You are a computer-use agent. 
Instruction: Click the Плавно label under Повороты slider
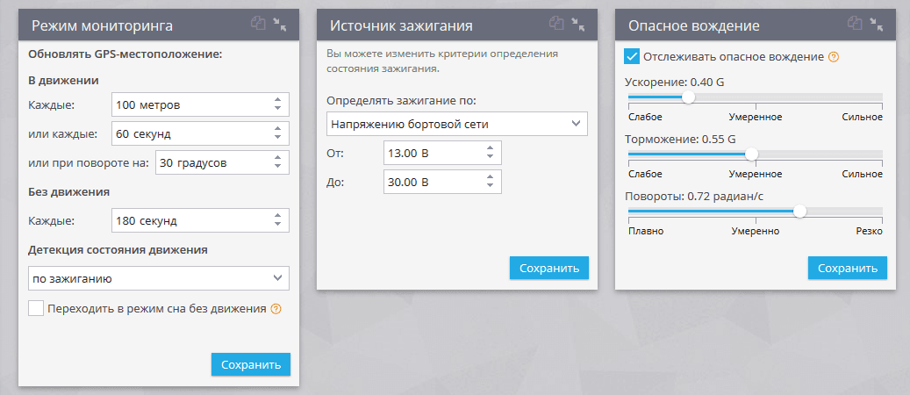[646, 231]
